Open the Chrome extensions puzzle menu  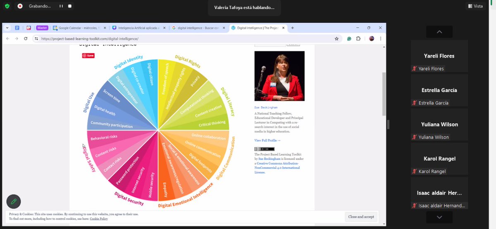tap(358, 38)
